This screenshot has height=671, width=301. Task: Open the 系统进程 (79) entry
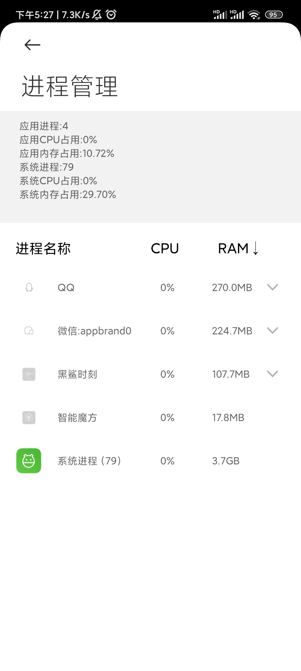(89, 461)
